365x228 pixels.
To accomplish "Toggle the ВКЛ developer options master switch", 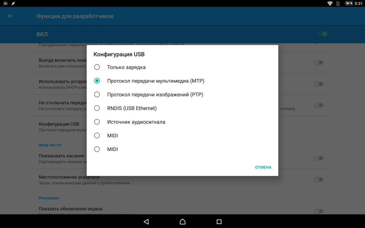I will tap(323, 34).
